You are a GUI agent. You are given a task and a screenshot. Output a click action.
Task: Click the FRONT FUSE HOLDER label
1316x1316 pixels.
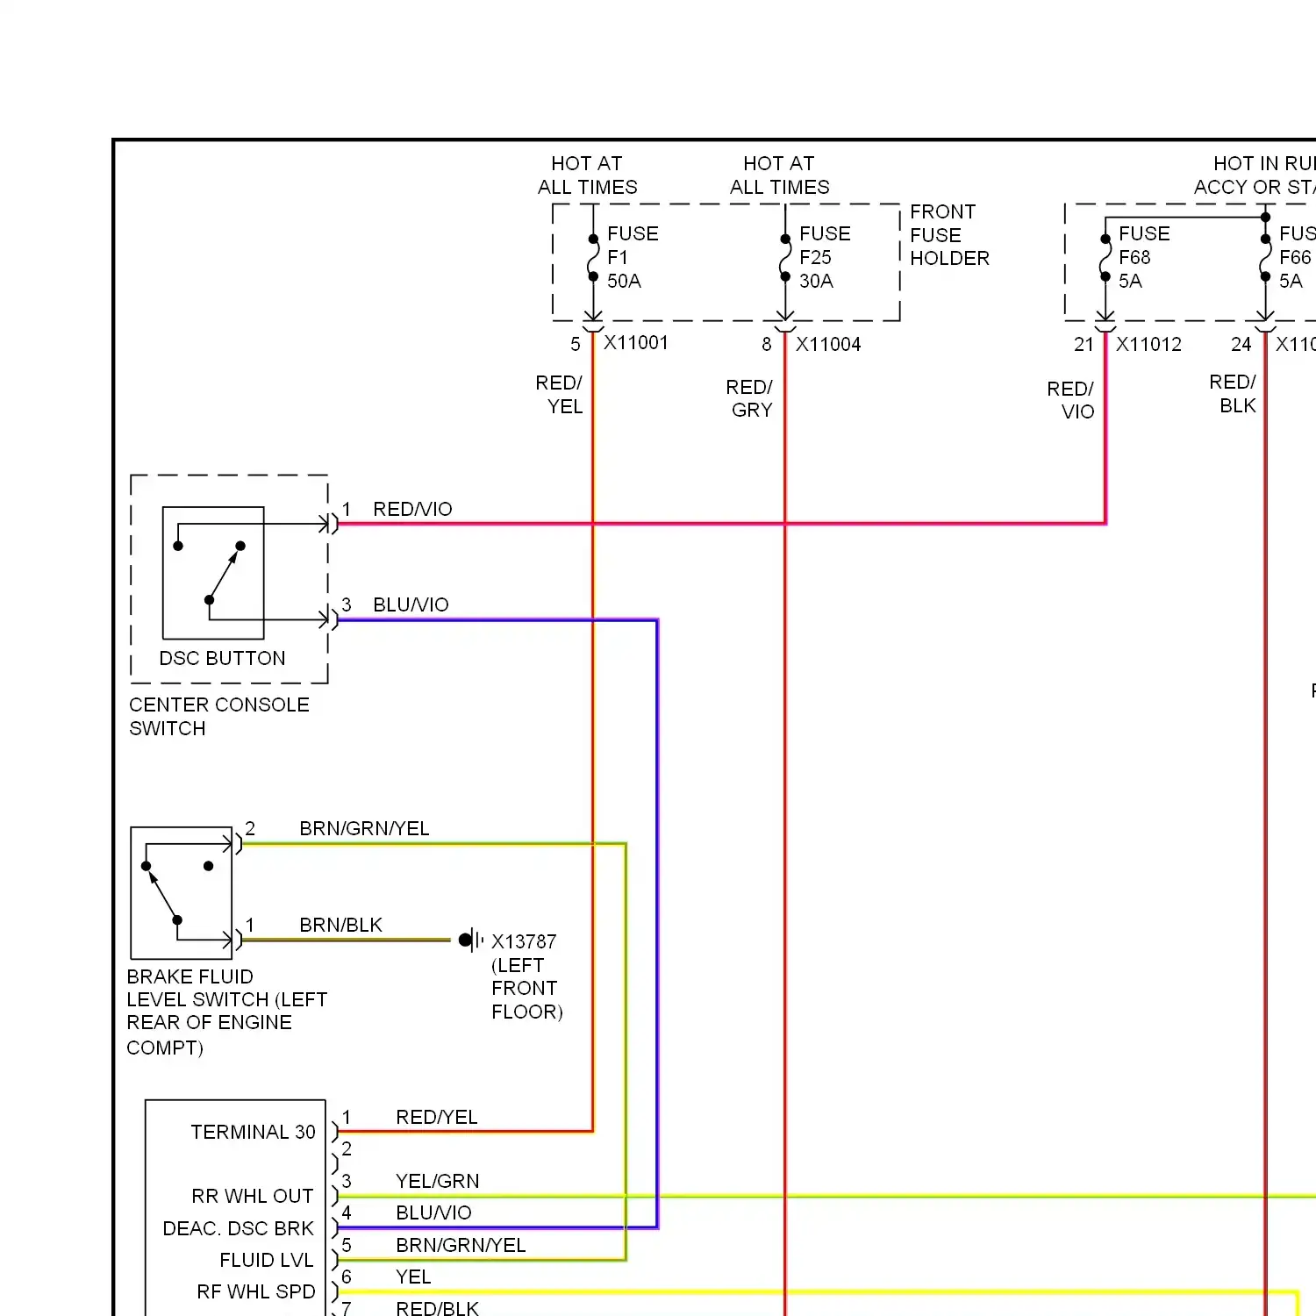point(949,235)
